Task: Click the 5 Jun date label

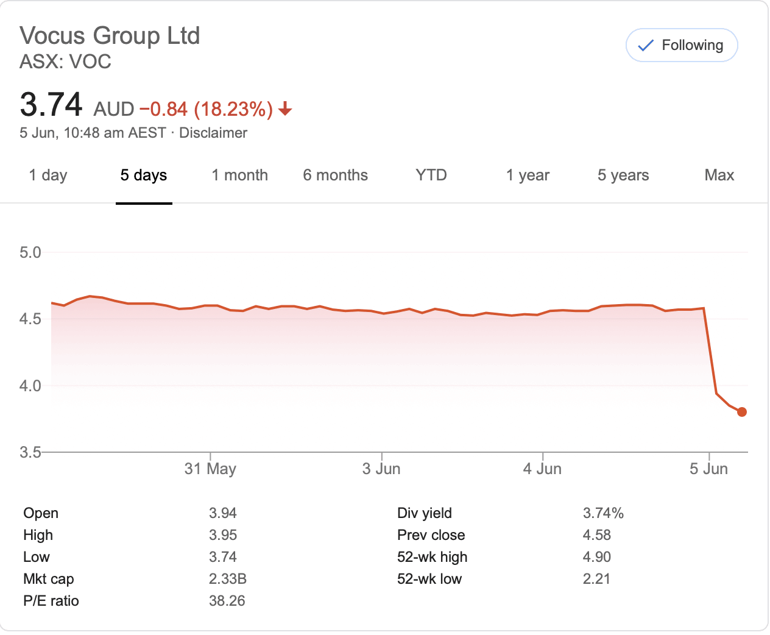Action: [x=708, y=469]
